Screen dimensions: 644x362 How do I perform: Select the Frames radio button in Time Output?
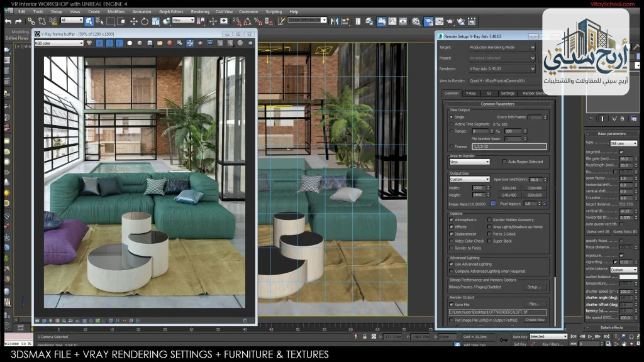click(451, 146)
